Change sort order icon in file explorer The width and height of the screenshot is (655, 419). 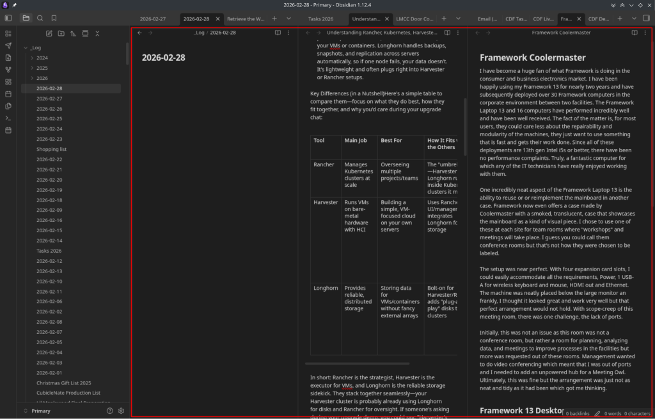click(x=73, y=33)
